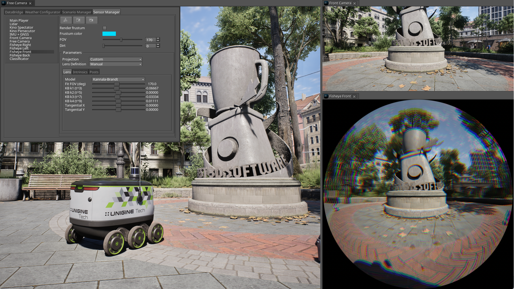Pick the cyan Frustum color swatch
The height and width of the screenshot is (289, 514).
109,34
